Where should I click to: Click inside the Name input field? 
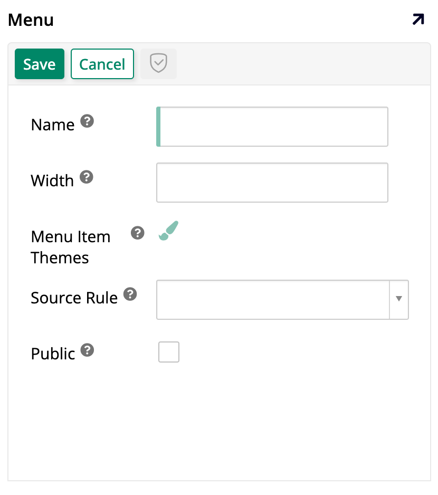click(x=272, y=127)
